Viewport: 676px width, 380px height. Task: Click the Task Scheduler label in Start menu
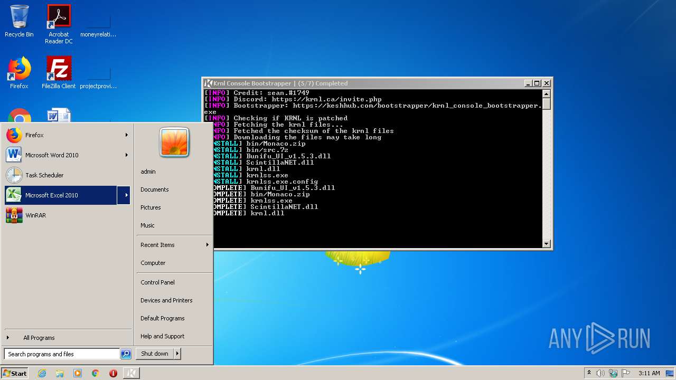[x=44, y=175]
